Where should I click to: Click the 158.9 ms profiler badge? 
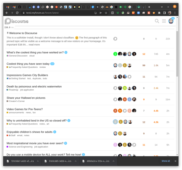(9, 28)
